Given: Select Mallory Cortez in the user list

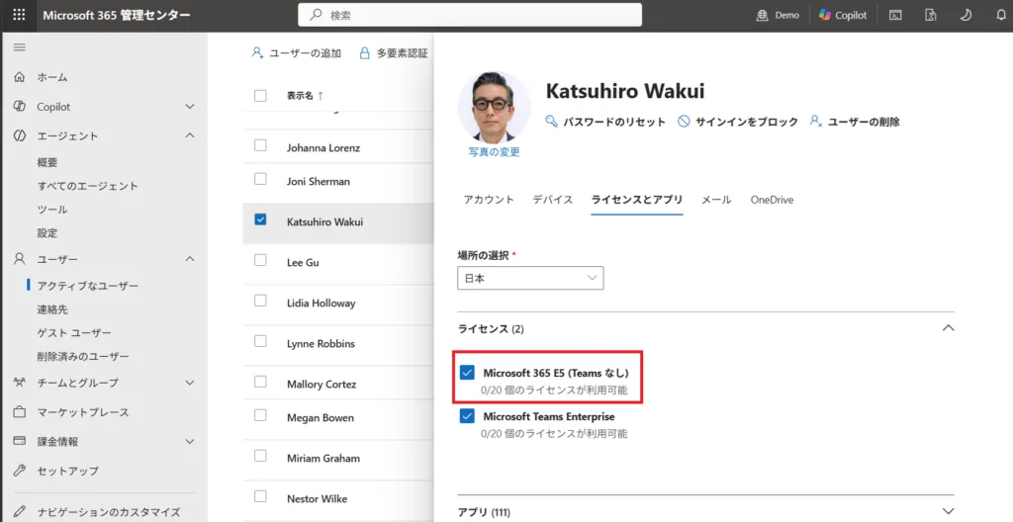Looking at the screenshot, I should click(322, 385).
